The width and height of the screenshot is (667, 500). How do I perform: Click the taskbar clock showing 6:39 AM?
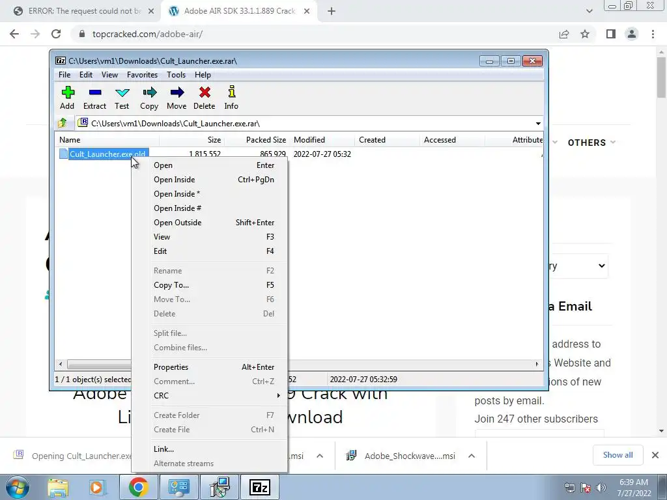[x=634, y=488]
